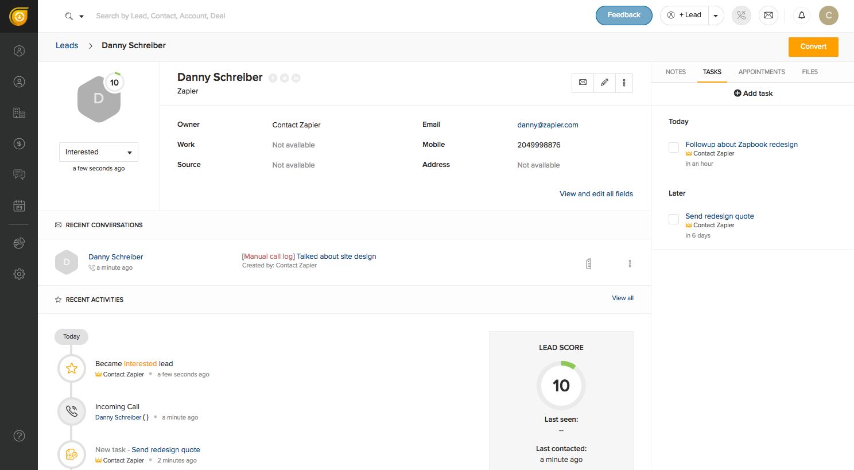Click the envelope icon beside edit pencil
The height and width of the screenshot is (470, 854).
coord(583,83)
